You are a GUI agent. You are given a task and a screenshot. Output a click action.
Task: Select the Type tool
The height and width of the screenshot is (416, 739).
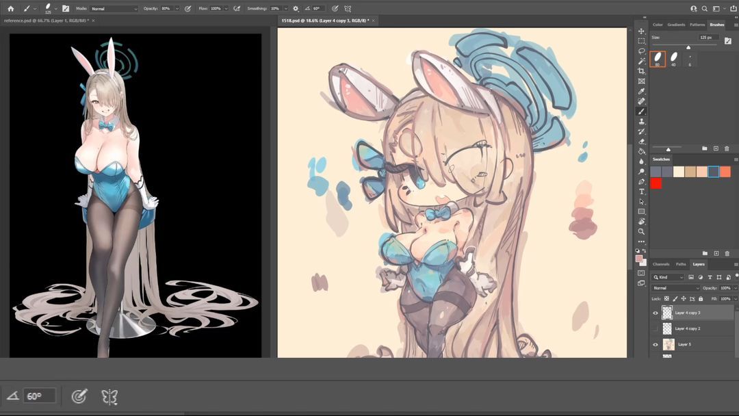tap(641, 192)
